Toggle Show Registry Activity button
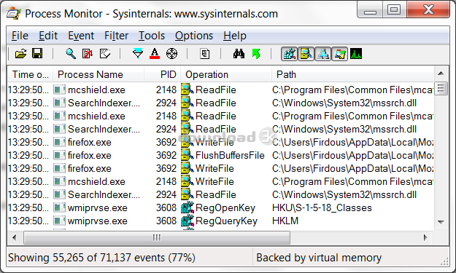This screenshot has width=456, height=273. 289,54
